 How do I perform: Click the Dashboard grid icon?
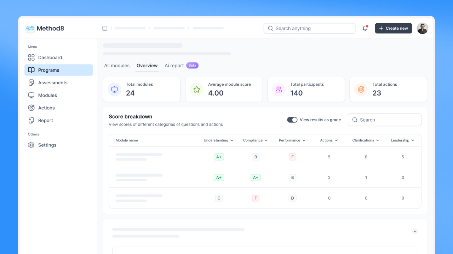click(x=31, y=58)
